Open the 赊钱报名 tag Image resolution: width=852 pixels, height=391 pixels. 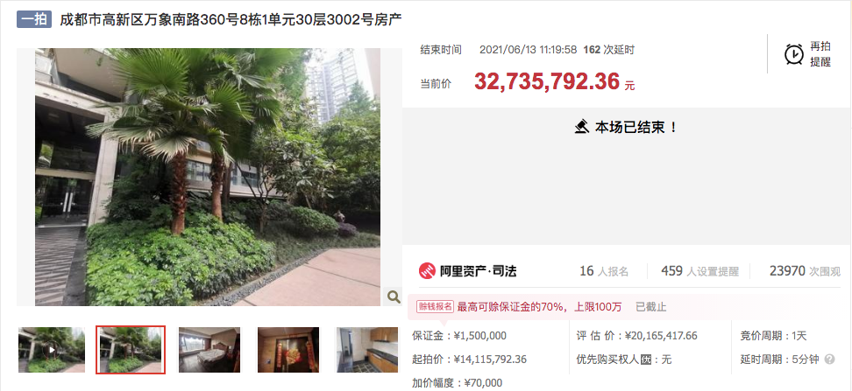435,306
